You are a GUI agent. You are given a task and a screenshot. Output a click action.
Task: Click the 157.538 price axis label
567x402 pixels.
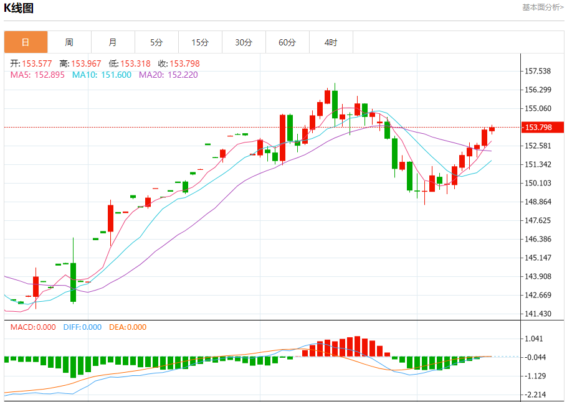pyautogui.click(x=538, y=71)
